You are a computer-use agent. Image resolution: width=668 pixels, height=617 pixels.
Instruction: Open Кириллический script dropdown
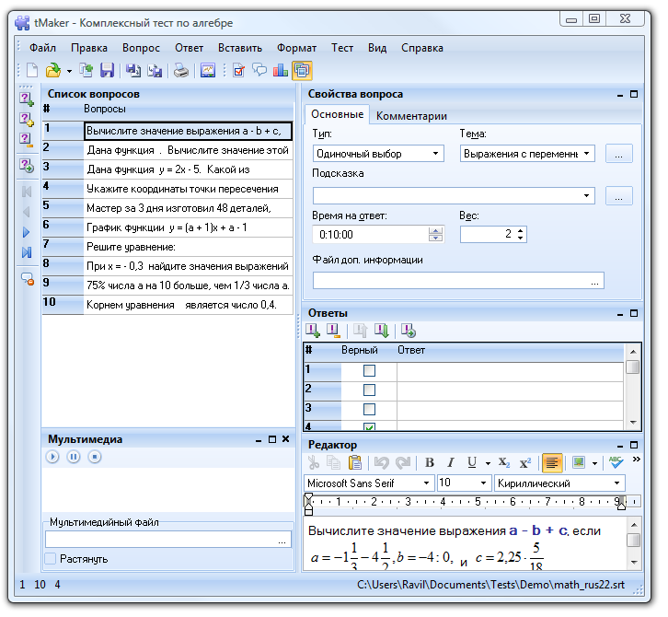(616, 483)
